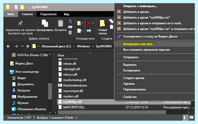Select Этот компьютер in the sidebar

pos(24,72)
